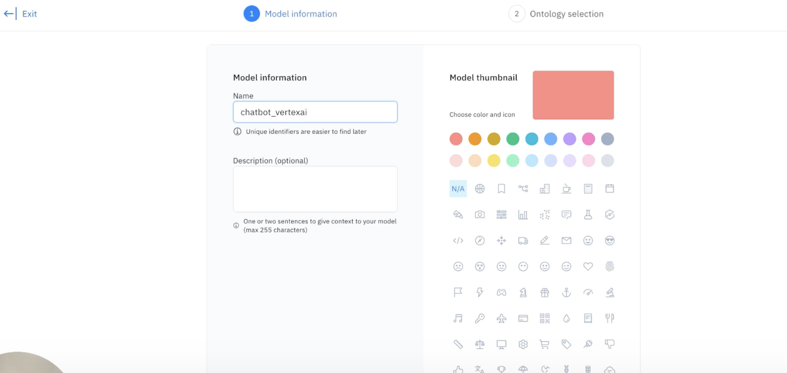Select the bright yellow light swatch

coord(494,161)
